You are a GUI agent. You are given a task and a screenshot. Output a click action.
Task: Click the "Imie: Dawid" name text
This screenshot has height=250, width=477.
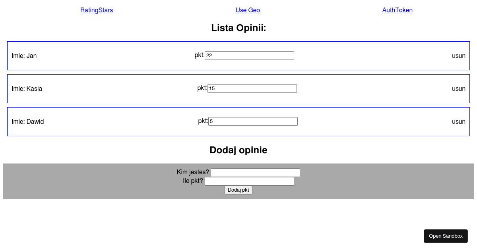point(28,122)
